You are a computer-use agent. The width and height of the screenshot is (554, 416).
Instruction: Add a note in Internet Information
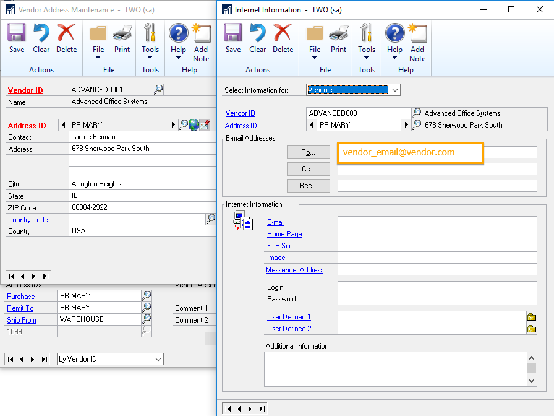tap(417, 43)
